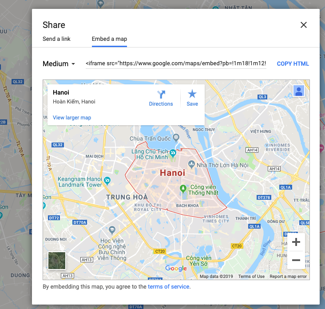Open the View larger map link

point(72,118)
